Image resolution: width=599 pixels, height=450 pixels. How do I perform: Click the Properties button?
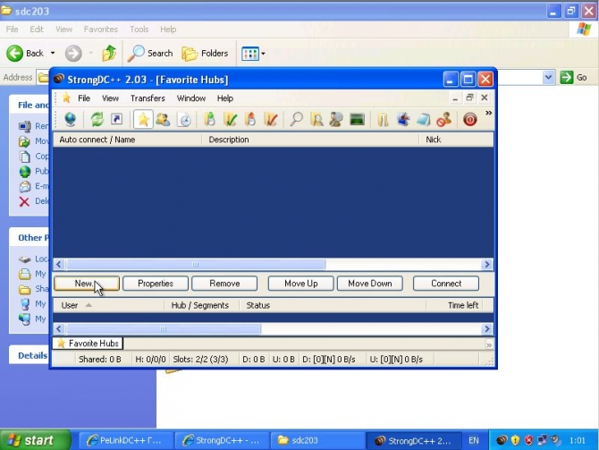tap(156, 284)
